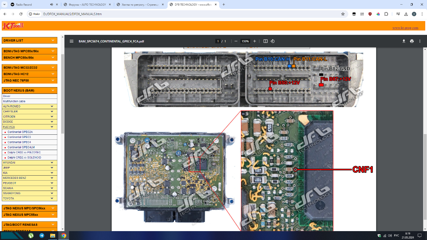Reload the current page
The width and height of the screenshot is (427, 240).
pyautogui.click(x=21, y=14)
